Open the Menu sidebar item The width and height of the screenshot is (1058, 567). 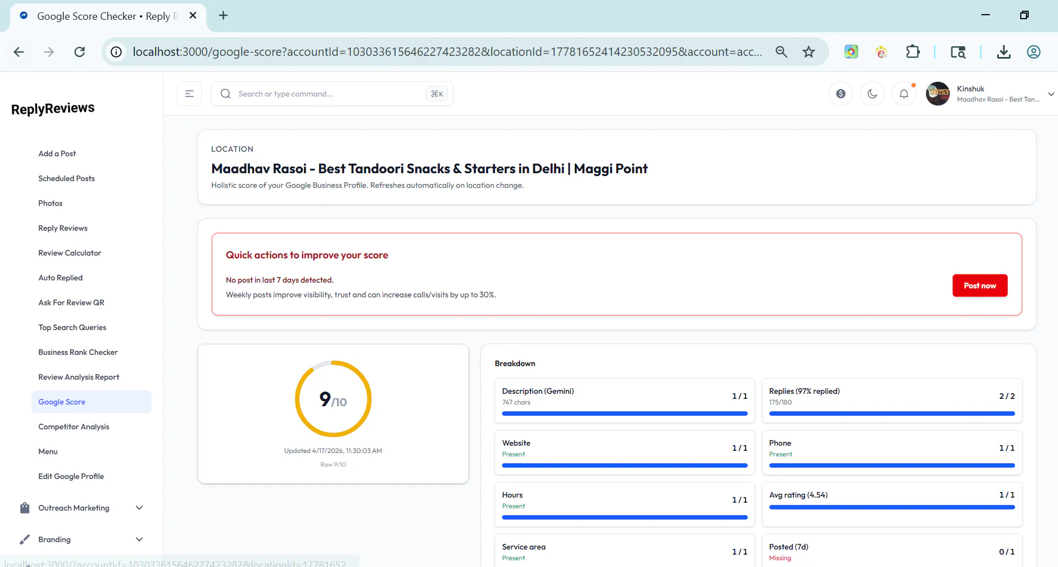[x=48, y=451]
